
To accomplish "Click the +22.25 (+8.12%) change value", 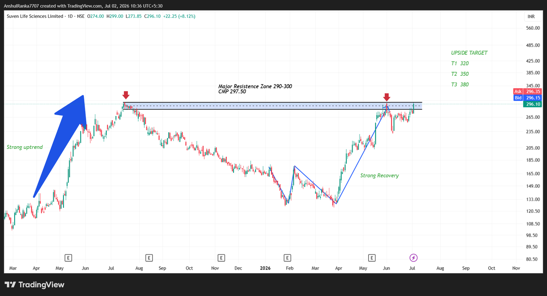I will (179, 16).
